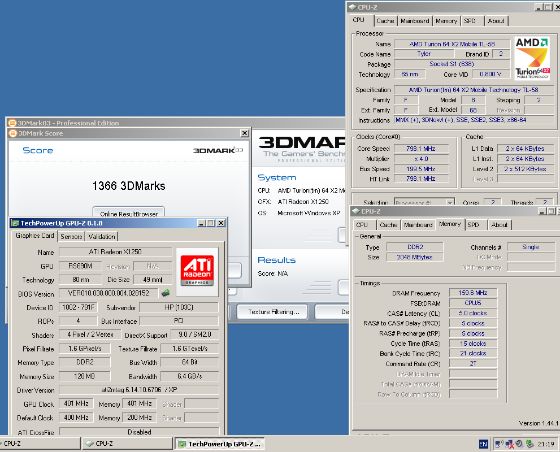Click the ATI Radeon Graphics logo in GPU-Z
The height and width of the screenshot is (452, 560).
point(197,271)
